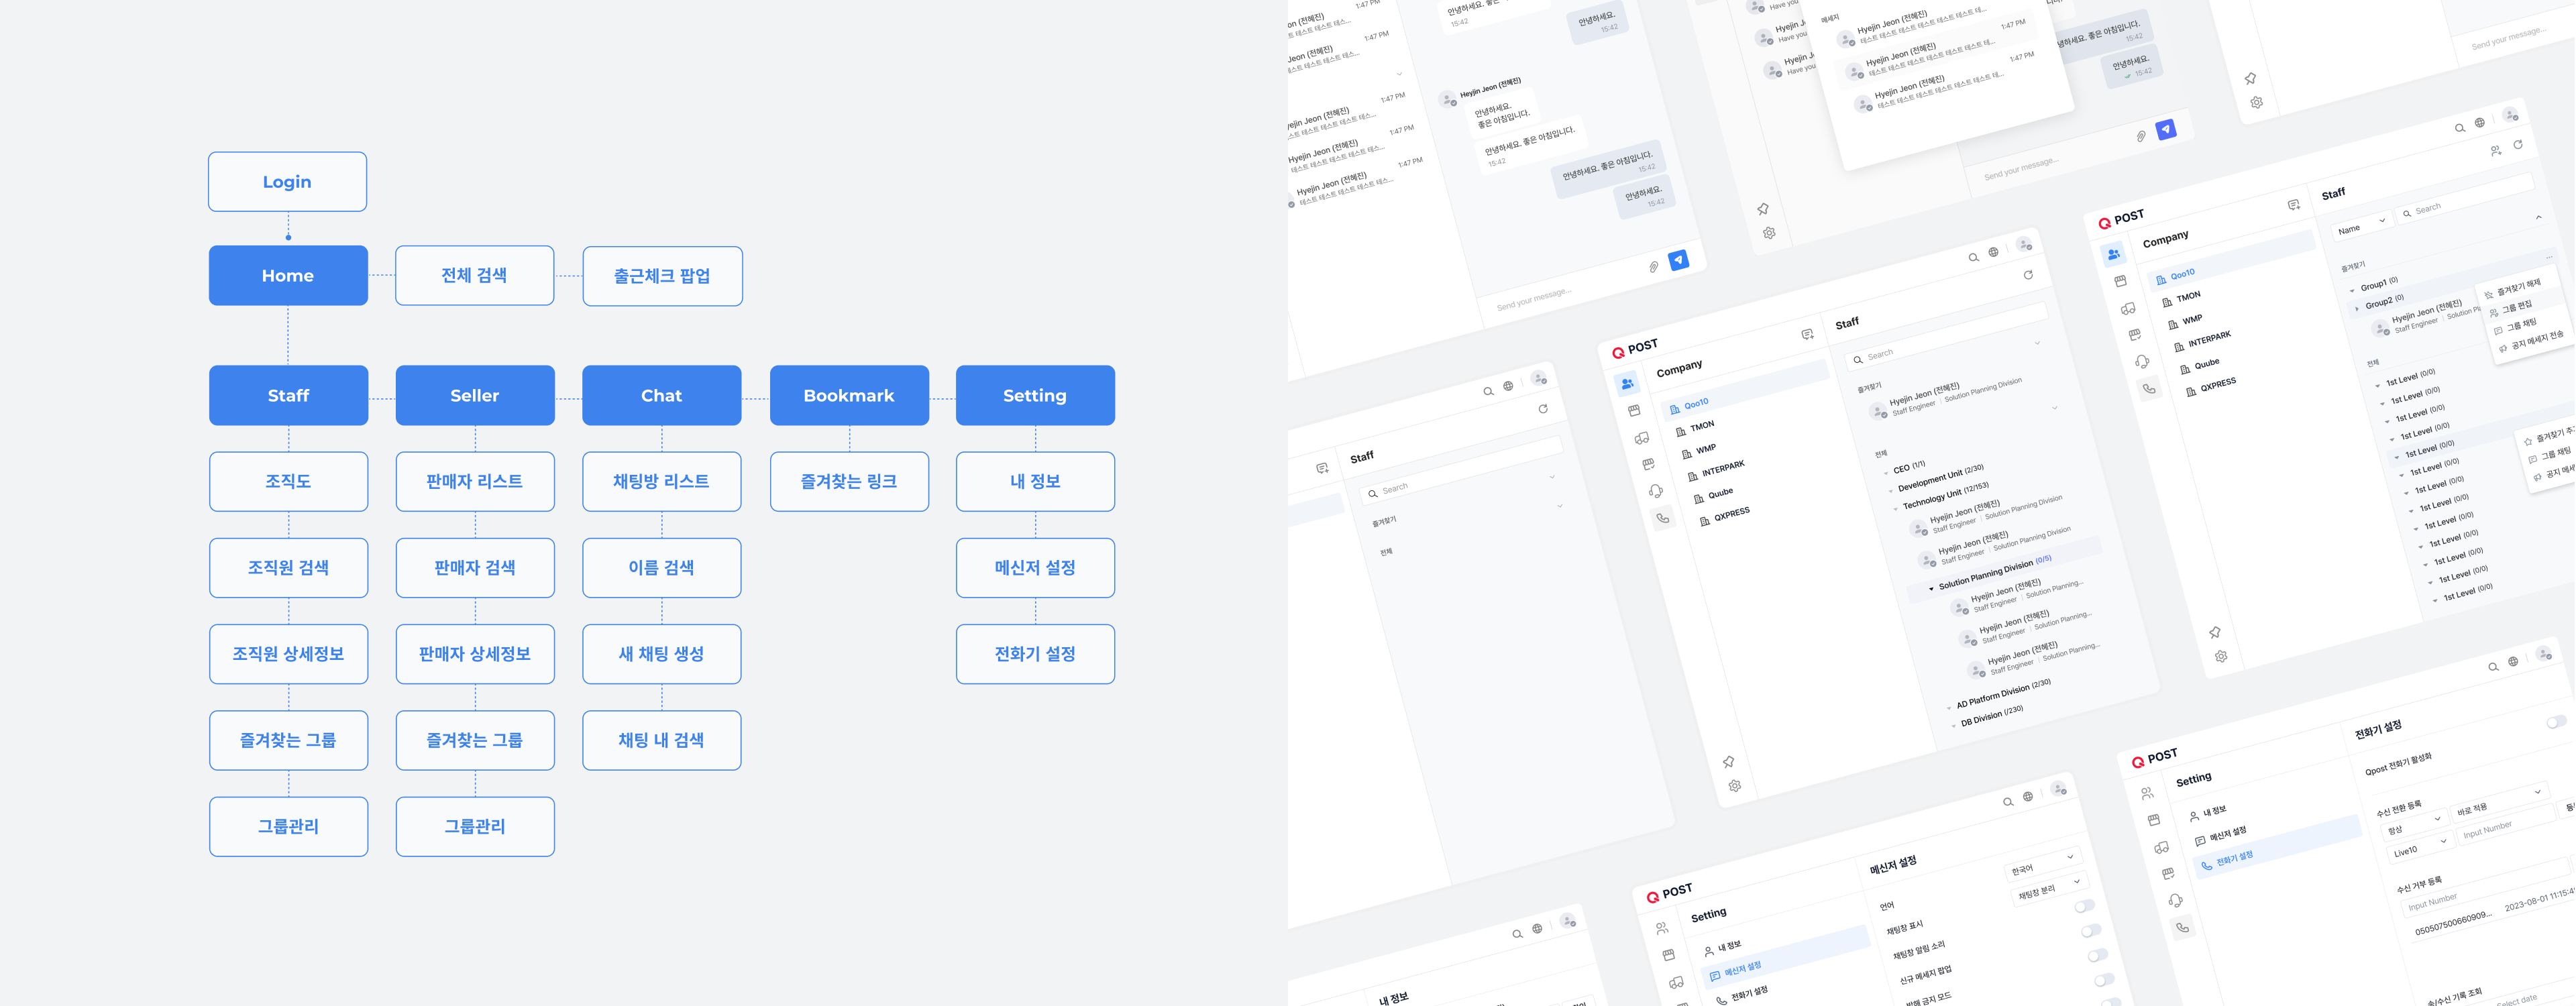Viewport: 2576px width, 1006px height.
Task: Open 메신저 설정 in the 전화기 설정 mockup's Setting list
Action: pos(2220,836)
